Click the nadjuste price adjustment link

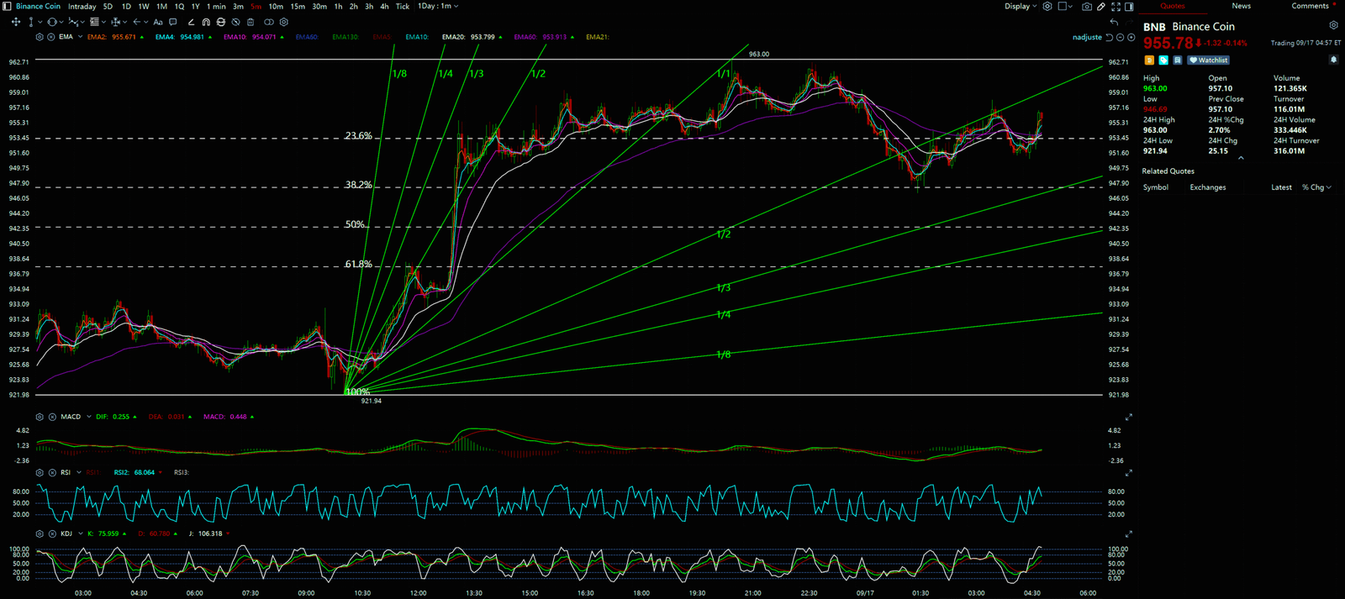(x=1087, y=37)
